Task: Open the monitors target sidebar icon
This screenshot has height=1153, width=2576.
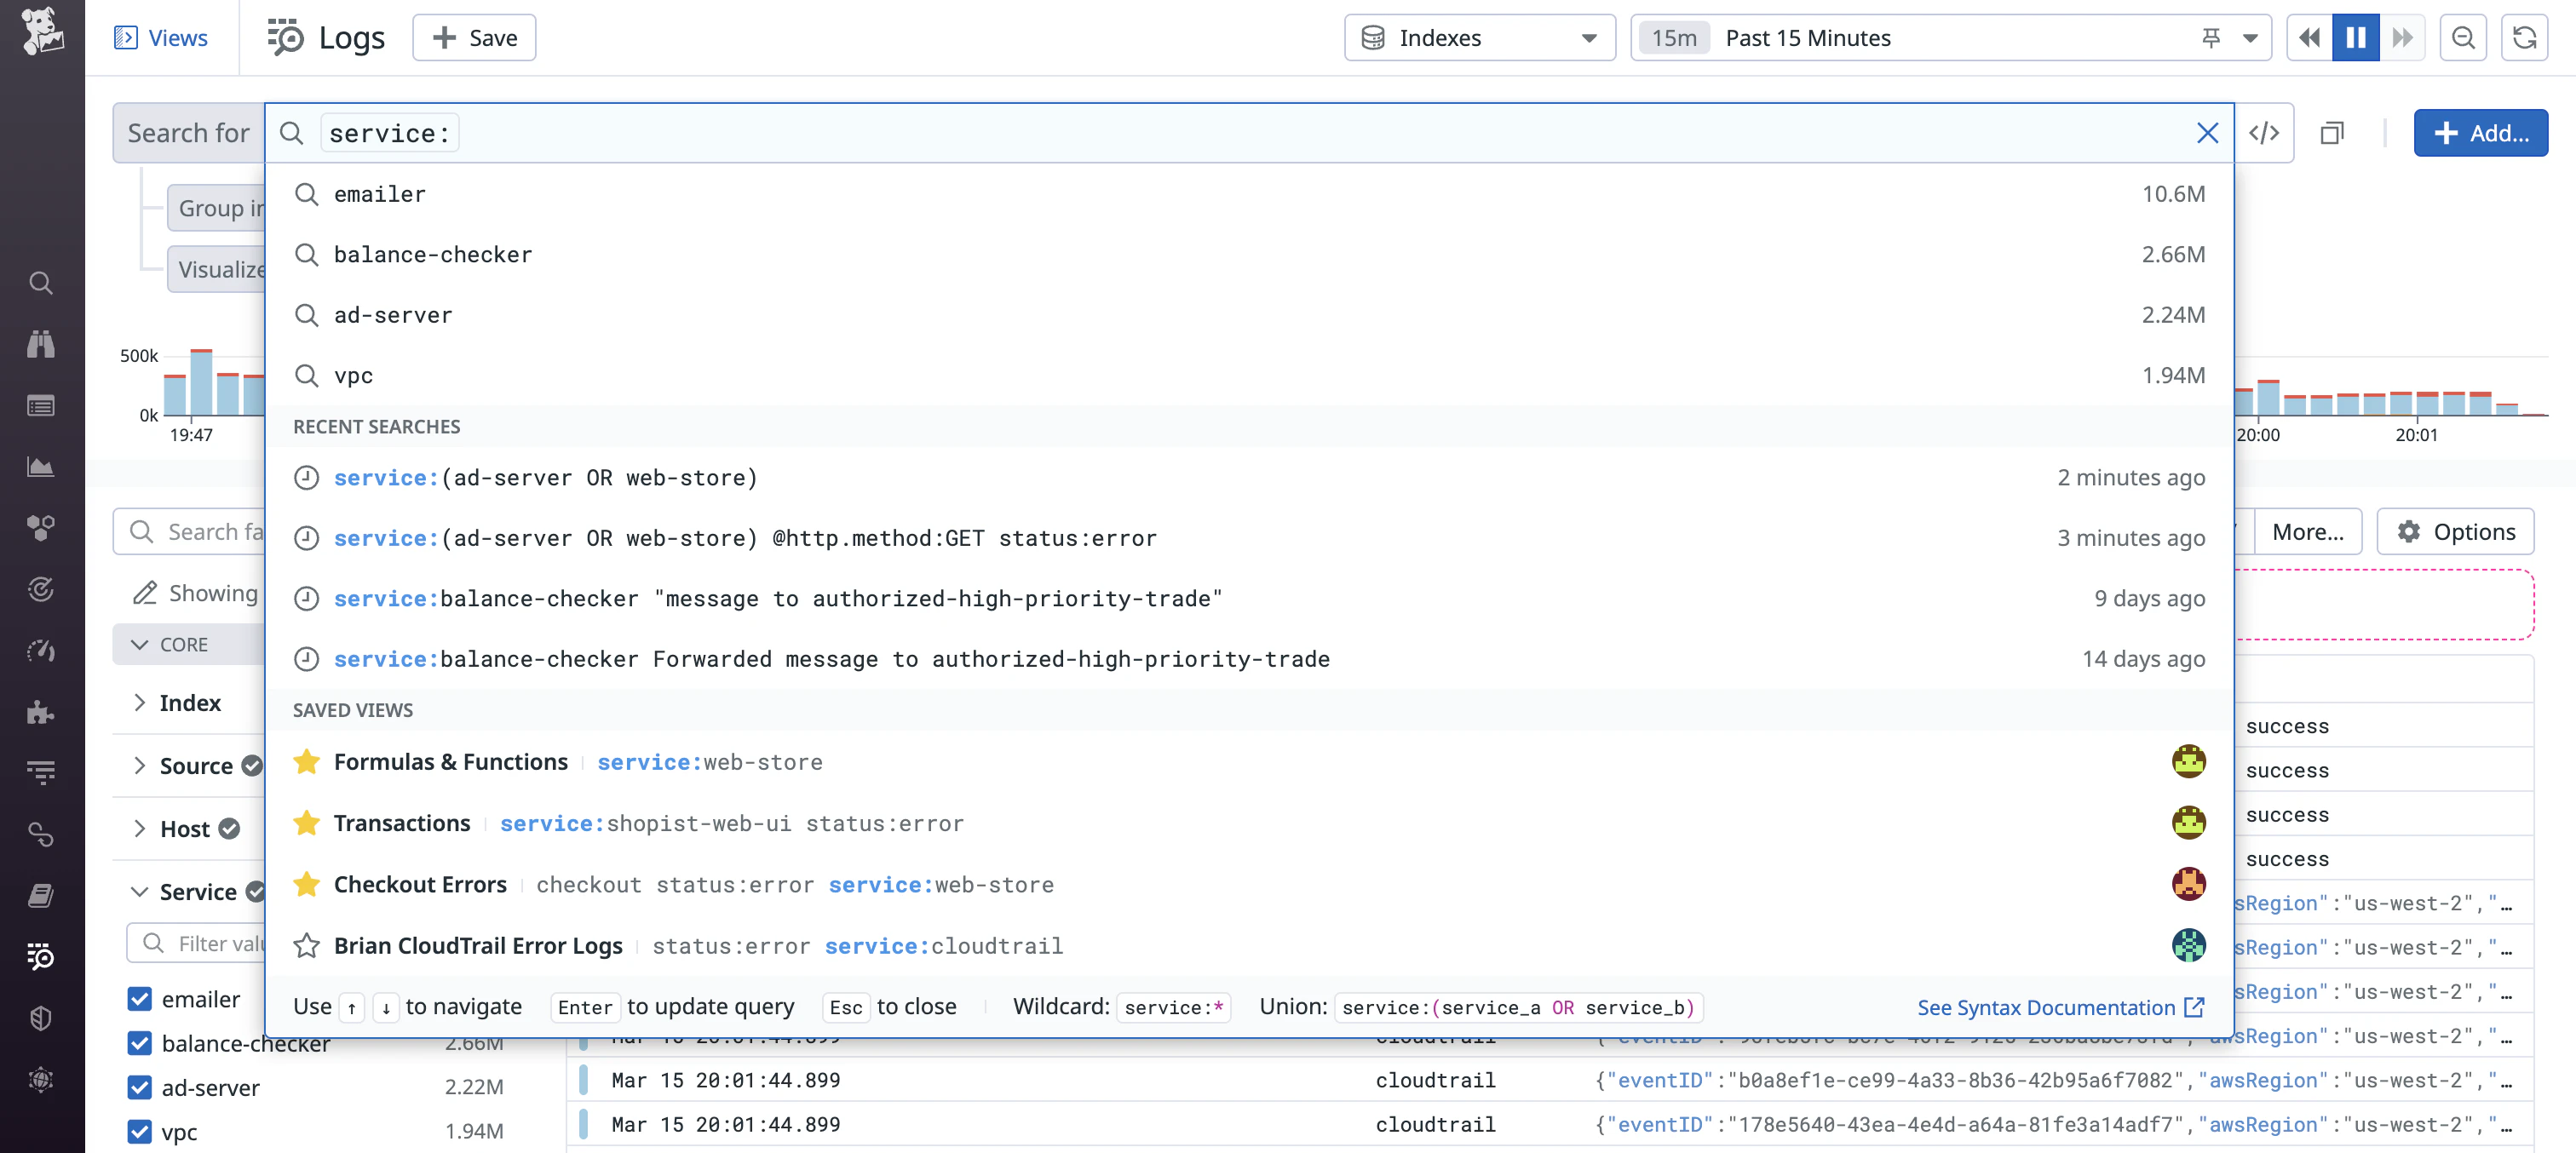Action: pos(41,589)
